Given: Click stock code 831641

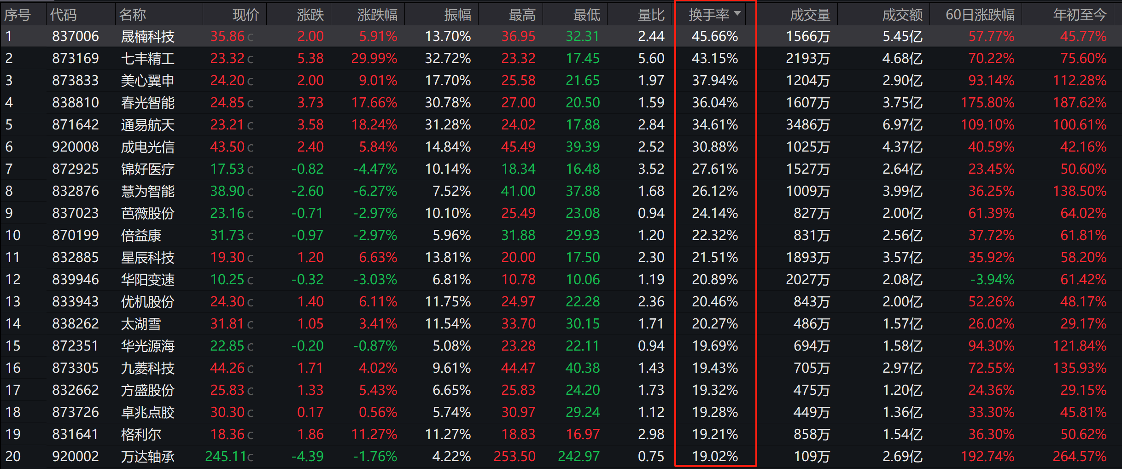Looking at the screenshot, I should [x=76, y=434].
